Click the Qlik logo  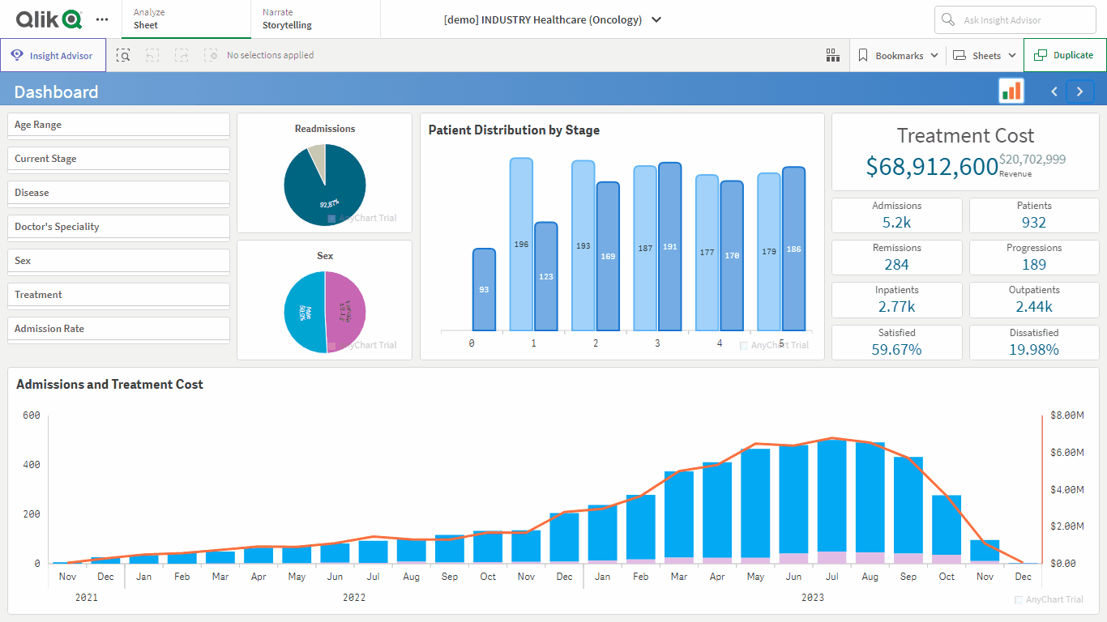[x=46, y=19]
